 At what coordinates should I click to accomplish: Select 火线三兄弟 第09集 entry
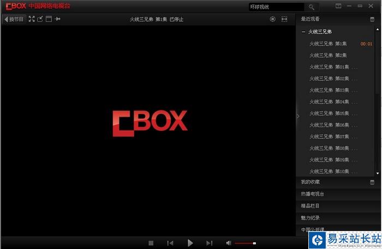pyautogui.click(x=333, y=160)
